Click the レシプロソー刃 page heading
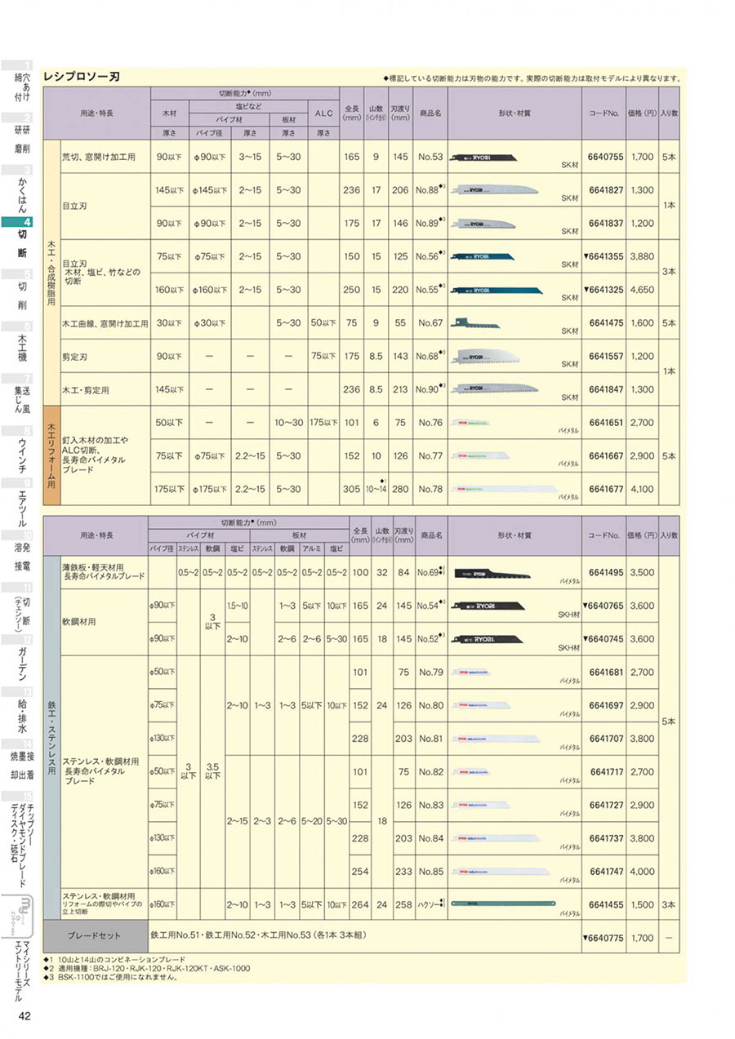 coord(82,77)
